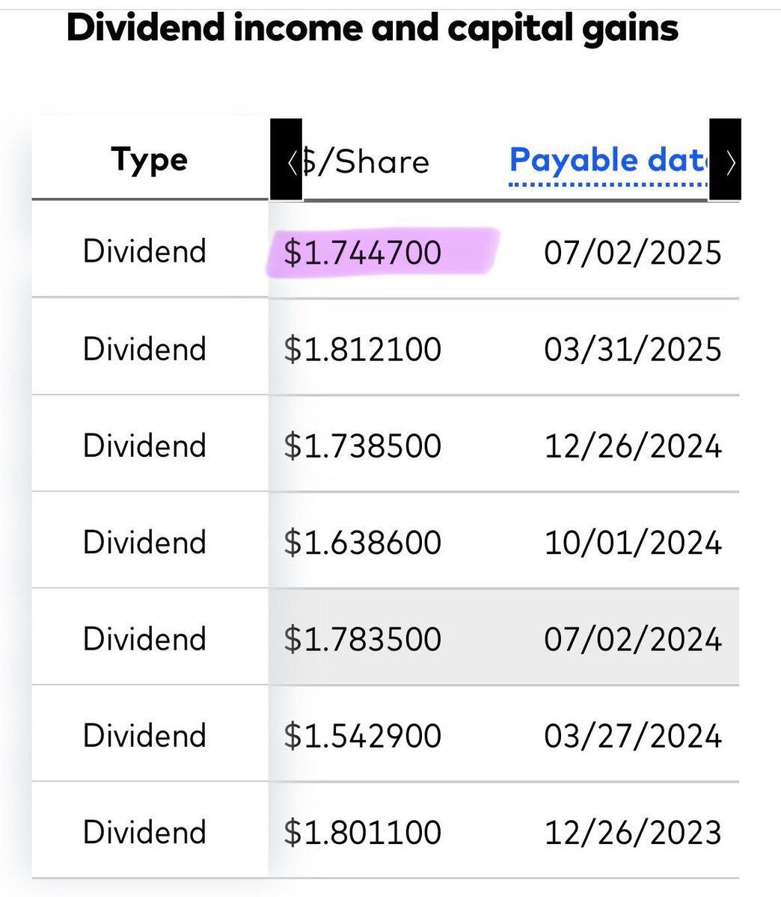Select the $1.738500 dividend amount
Image resolution: width=781 pixels, height=897 pixels.
[363, 446]
